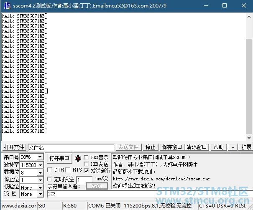Uncheck the 发送新行 checkbox
Viewport: 253px width, 210px height.
point(86,171)
